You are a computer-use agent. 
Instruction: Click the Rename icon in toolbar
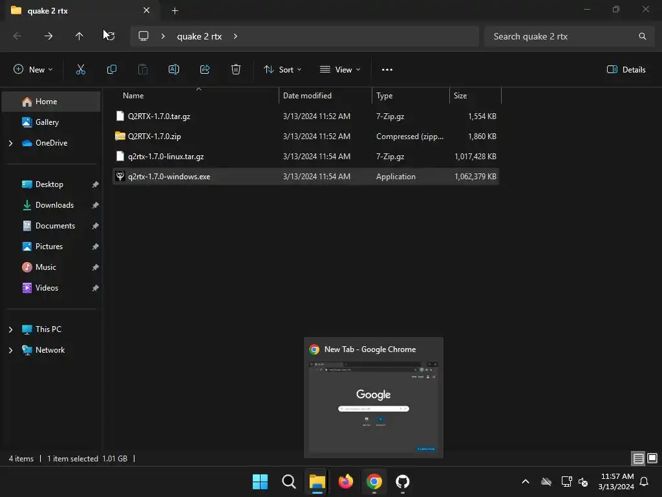point(174,70)
